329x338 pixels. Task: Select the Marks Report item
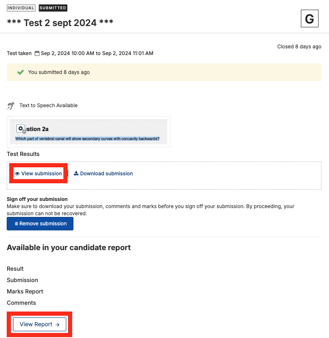pos(25,291)
